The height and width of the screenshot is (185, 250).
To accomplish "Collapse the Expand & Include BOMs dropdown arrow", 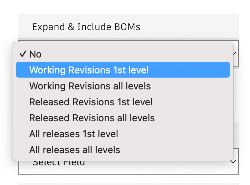I will [x=235, y=53].
